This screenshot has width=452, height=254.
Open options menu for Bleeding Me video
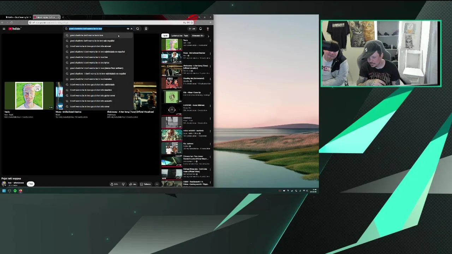tap(210, 79)
